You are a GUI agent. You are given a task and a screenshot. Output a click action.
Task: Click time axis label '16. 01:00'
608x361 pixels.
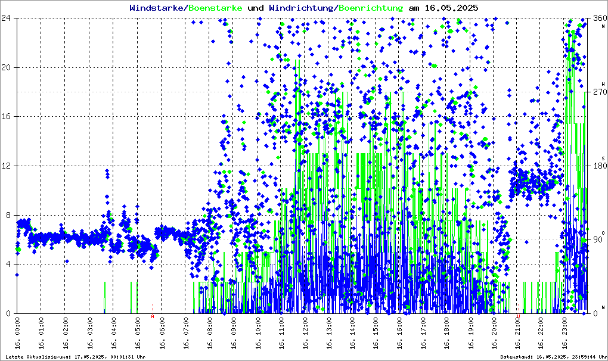42,333
